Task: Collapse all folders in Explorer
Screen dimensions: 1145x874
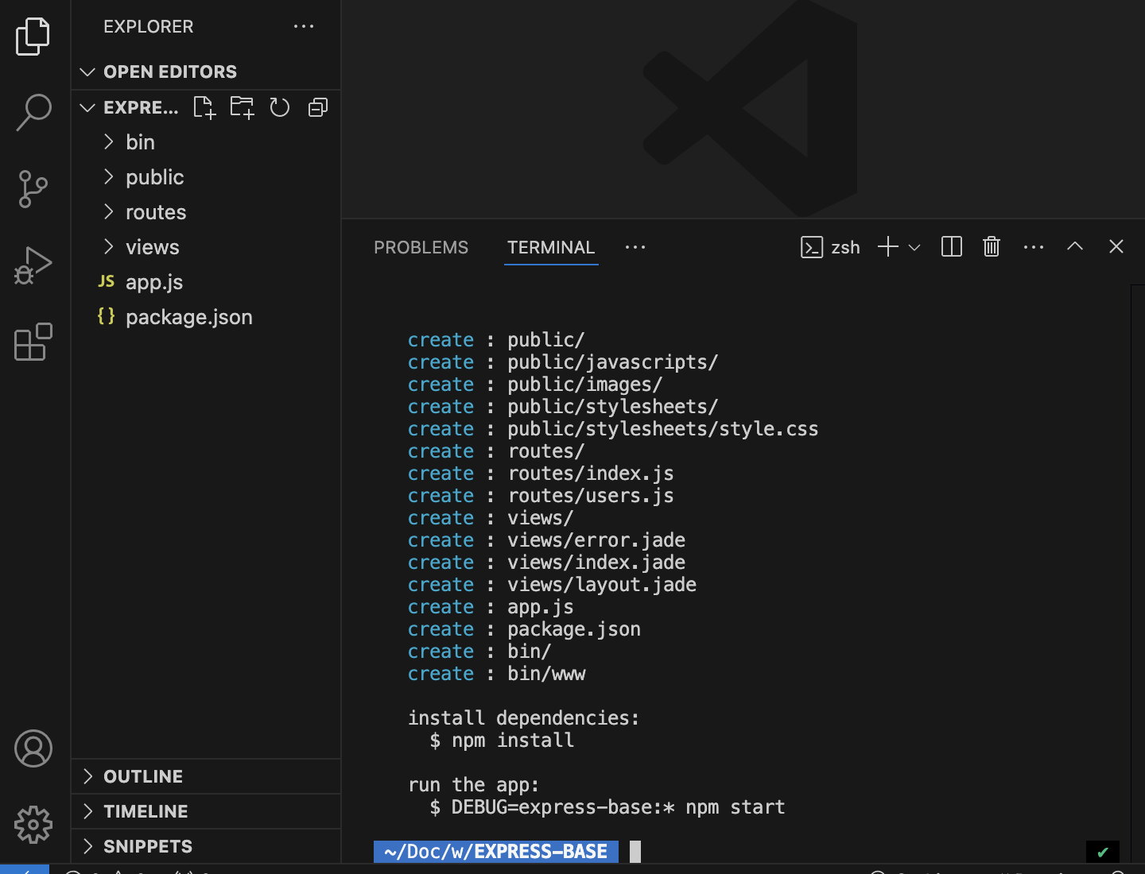Action: pyautogui.click(x=318, y=107)
